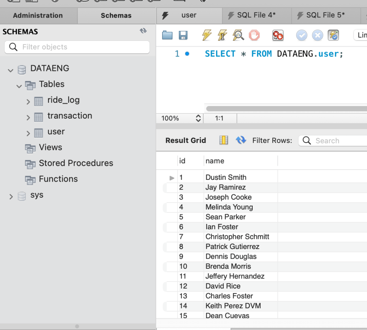
Task: Click the editor horizontal scrollbar
Action: click(286, 109)
